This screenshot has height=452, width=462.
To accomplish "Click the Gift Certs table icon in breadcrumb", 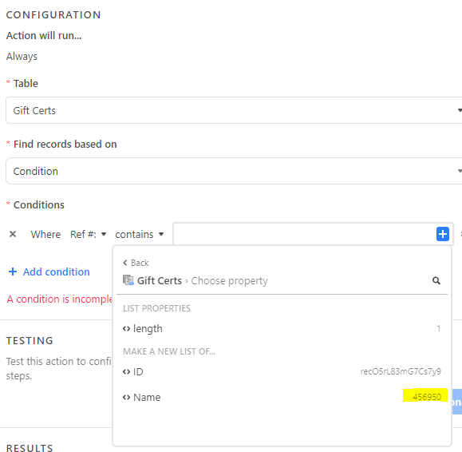I will pyautogui.click(x=128, y=280).
